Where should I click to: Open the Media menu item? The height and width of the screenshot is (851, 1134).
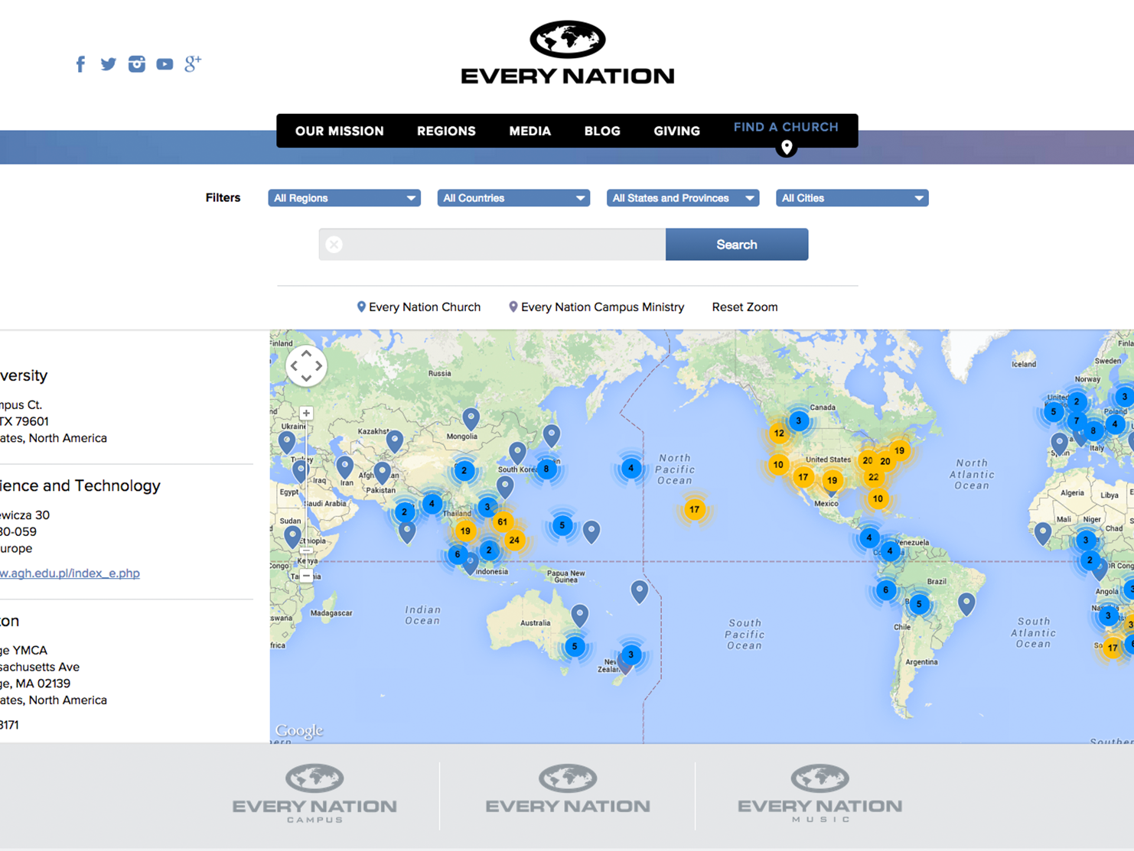(x=530, y=132)
